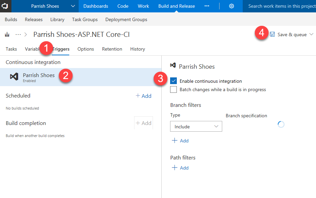Expand the Parrish Shoes project dropdown
This screenshot has height=198, width=316.
(73, 6)
